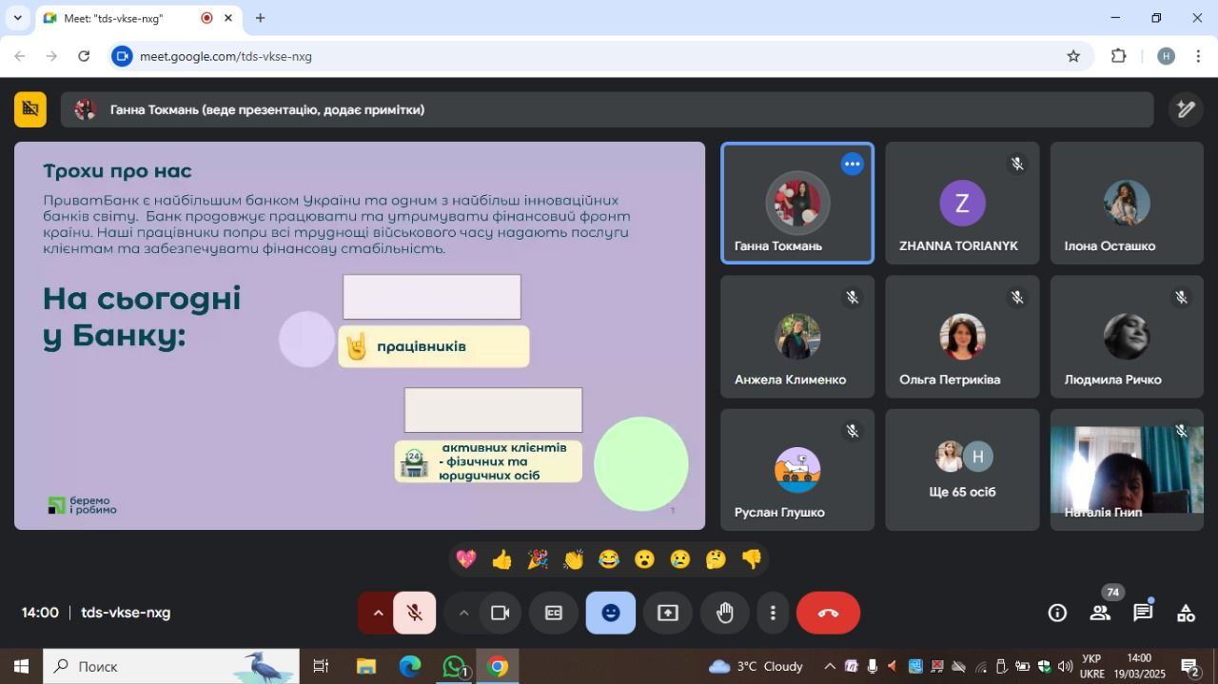This screenshot has height=684, width=1218.
Task: Open the Windows Start menu
Action: (21, 666)
